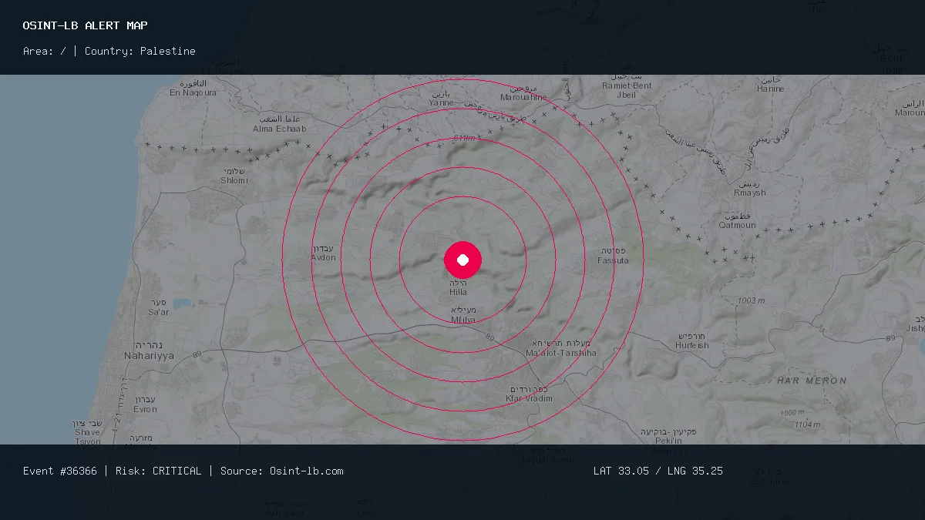Select the 611 m elevation label
925x520 pixels.
466,138
